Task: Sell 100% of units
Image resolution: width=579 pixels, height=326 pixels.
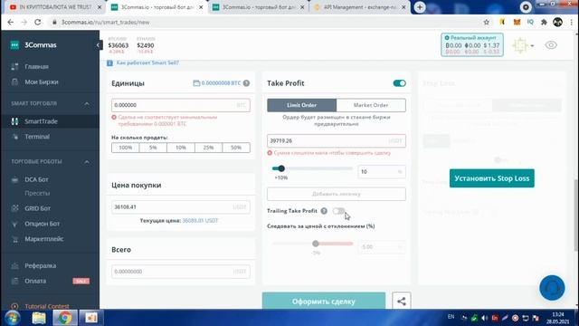Action: pyautogui.click(x=125, y=148)
